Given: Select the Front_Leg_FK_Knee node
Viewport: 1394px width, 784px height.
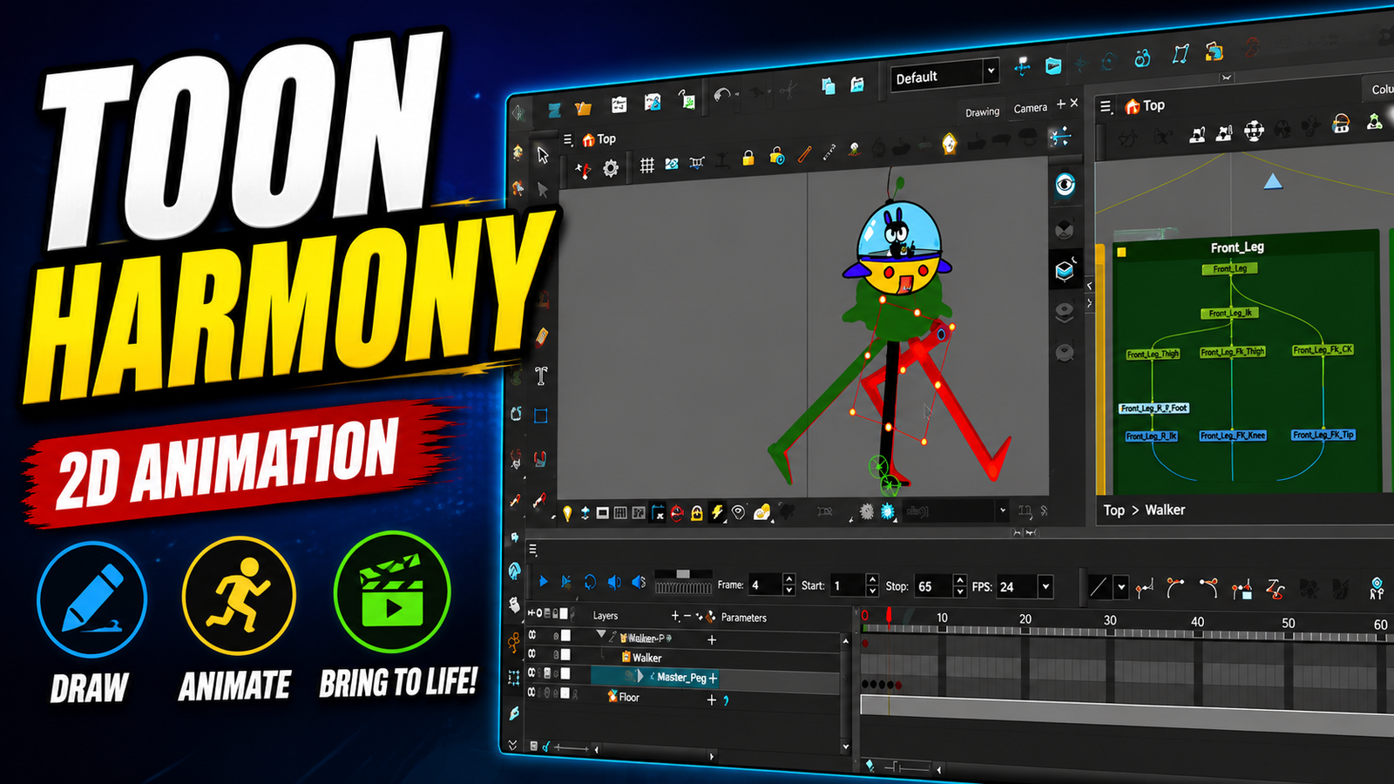Looking at the screenshot, I should click(1232, 436).
